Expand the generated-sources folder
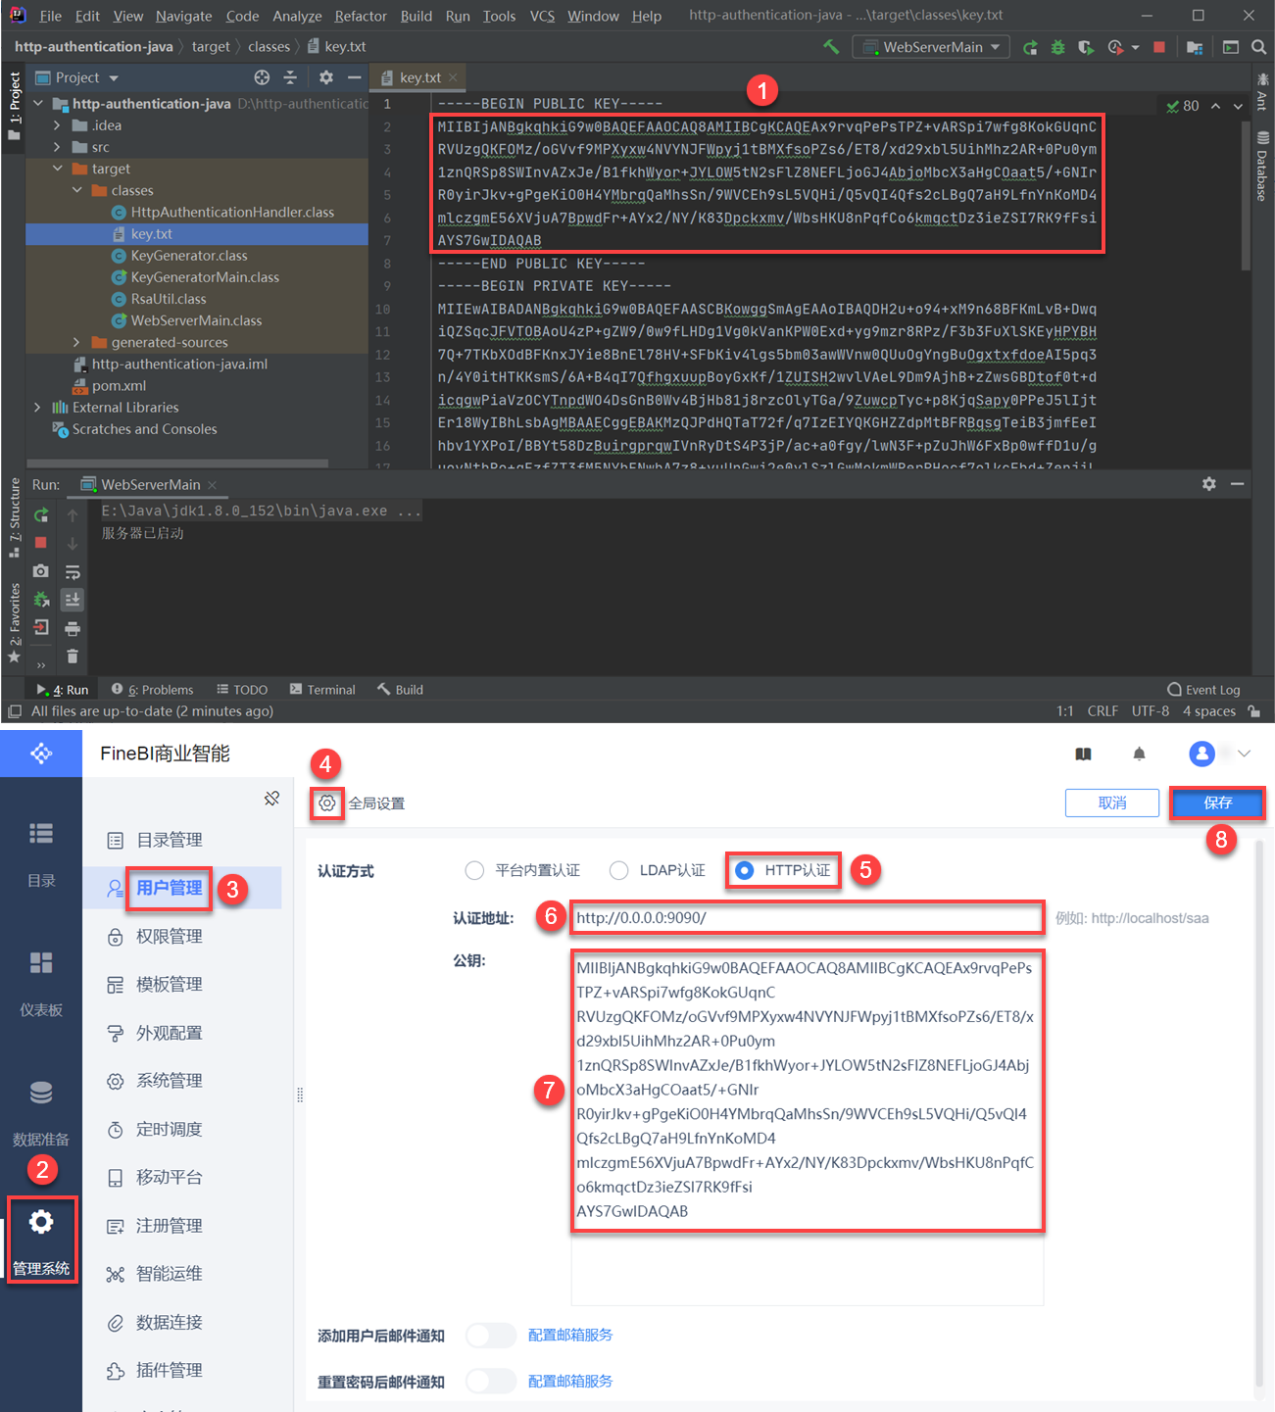This screenshot has width=1275, height=1412. [x=76, y=342]
